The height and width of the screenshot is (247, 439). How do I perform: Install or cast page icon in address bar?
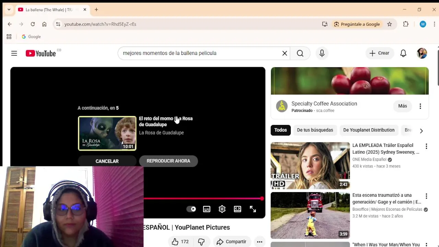click(x=325, y=24)
